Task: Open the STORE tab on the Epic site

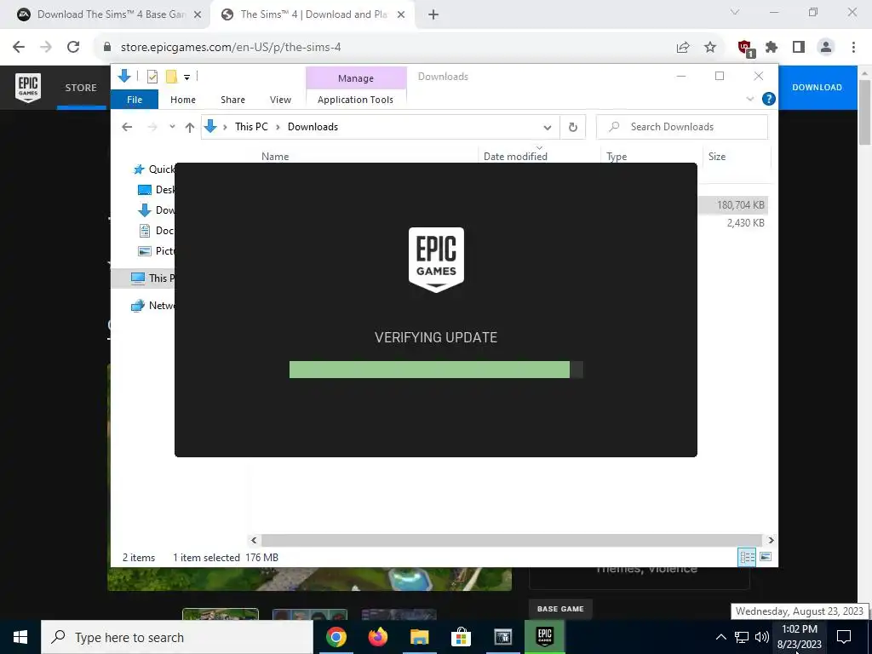Action: 81,88
